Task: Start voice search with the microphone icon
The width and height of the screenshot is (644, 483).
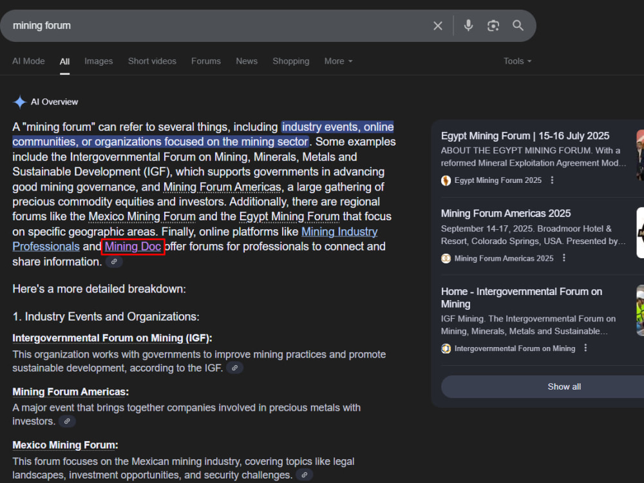Action: [x=468, y=26]
